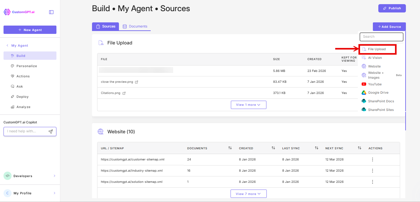The height and width of the screenshot is (202, 420).
Task: Expand My Profile chevron in sidebar
Action: click(55, 193)
